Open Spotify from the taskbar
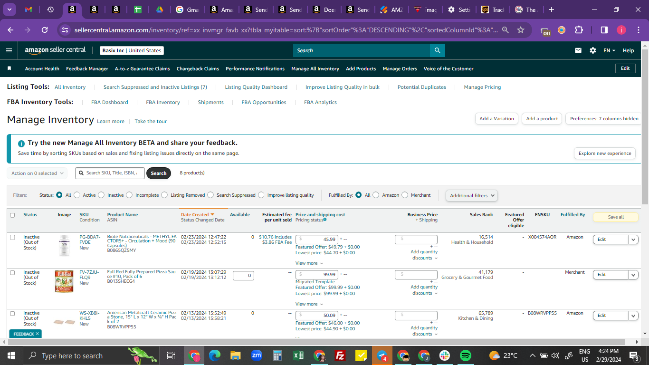This screenshot has width=649, height=365. 466,355
